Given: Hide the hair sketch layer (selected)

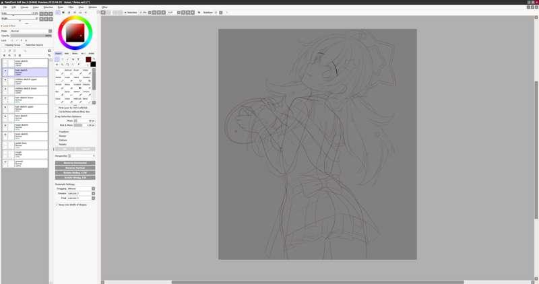Looking at the screenshot, I should click(5, 71).
